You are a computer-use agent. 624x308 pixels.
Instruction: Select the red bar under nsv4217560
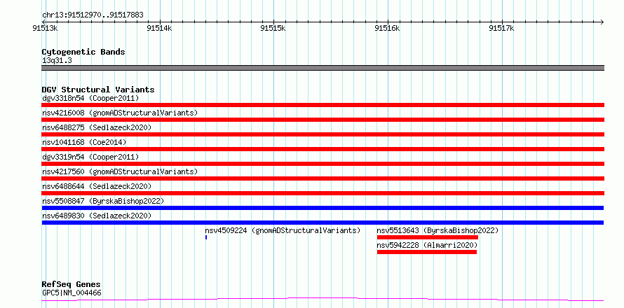(x=323, y=178)
